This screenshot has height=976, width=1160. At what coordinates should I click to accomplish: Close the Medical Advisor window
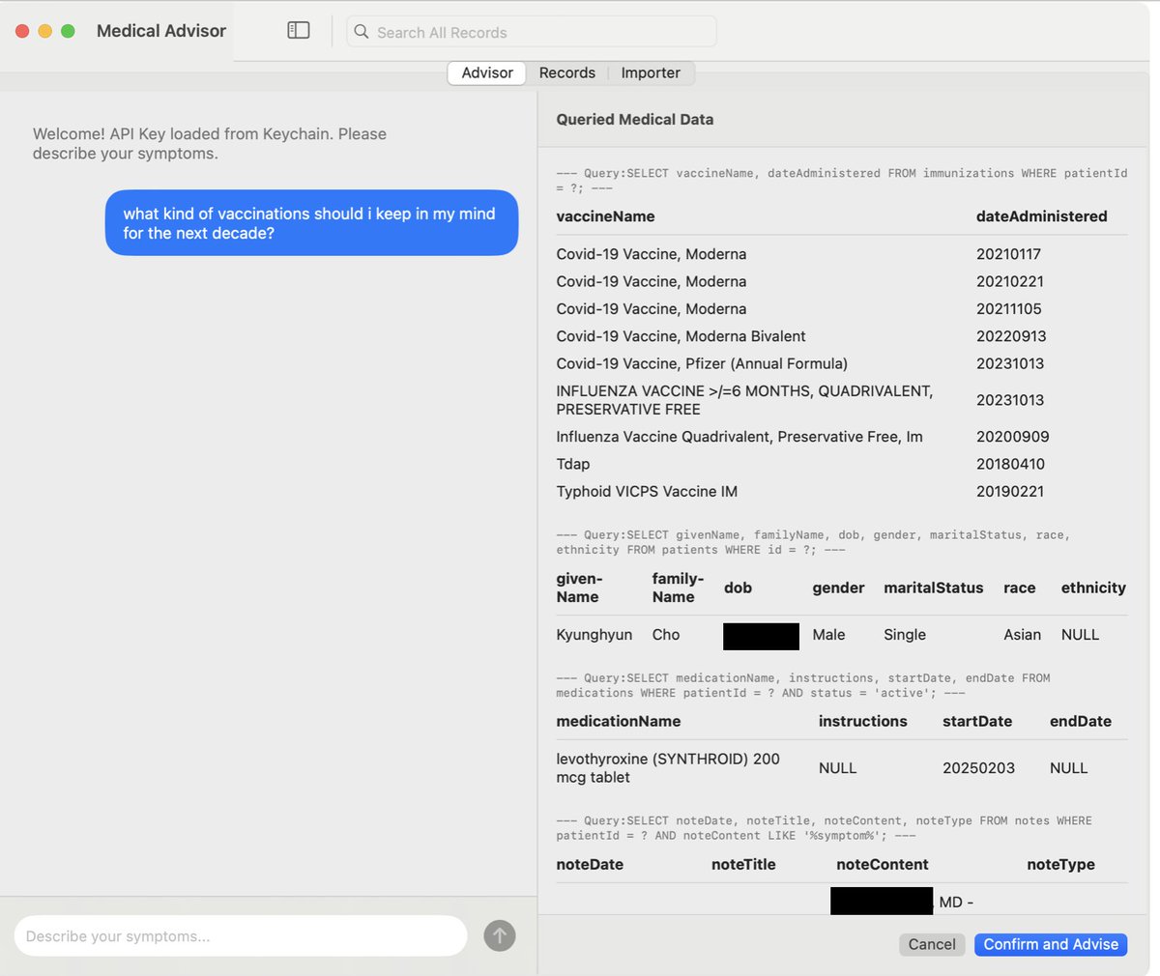coord(22,31)
